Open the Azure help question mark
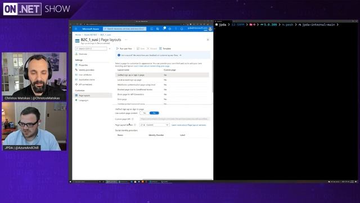Image resolution: width=360 pixels, height=203 pixels. [x=176, y=29]
